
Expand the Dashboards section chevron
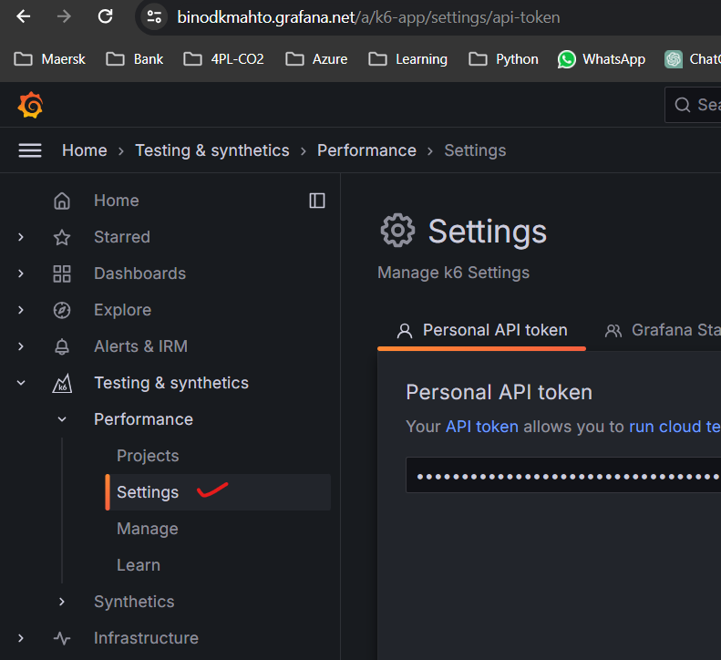[21, 273]
